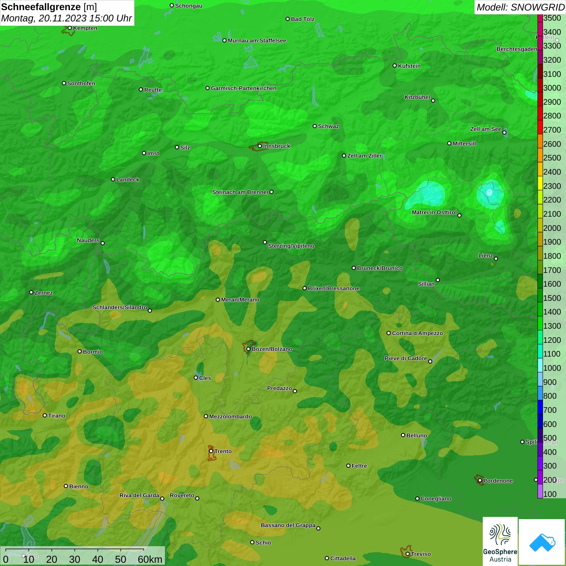Click the GeoSphere Austria logo

pyautogui.click(x=500, y=541)
